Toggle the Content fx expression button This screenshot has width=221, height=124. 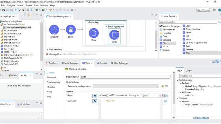(95, 101)
